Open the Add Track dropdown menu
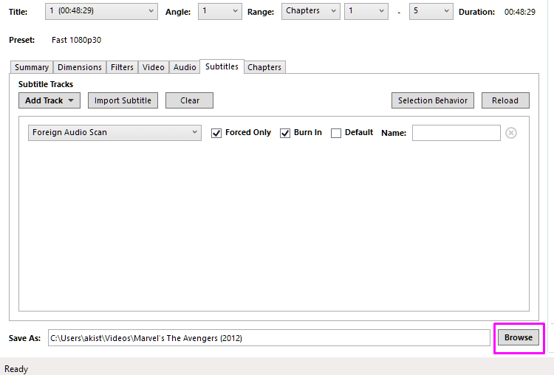This screenshot has height=375, width=554. click(x=49, y=100)
